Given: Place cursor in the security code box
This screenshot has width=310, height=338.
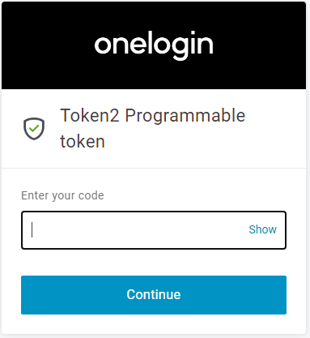Looking at the screenshot, I should [154, 230].
